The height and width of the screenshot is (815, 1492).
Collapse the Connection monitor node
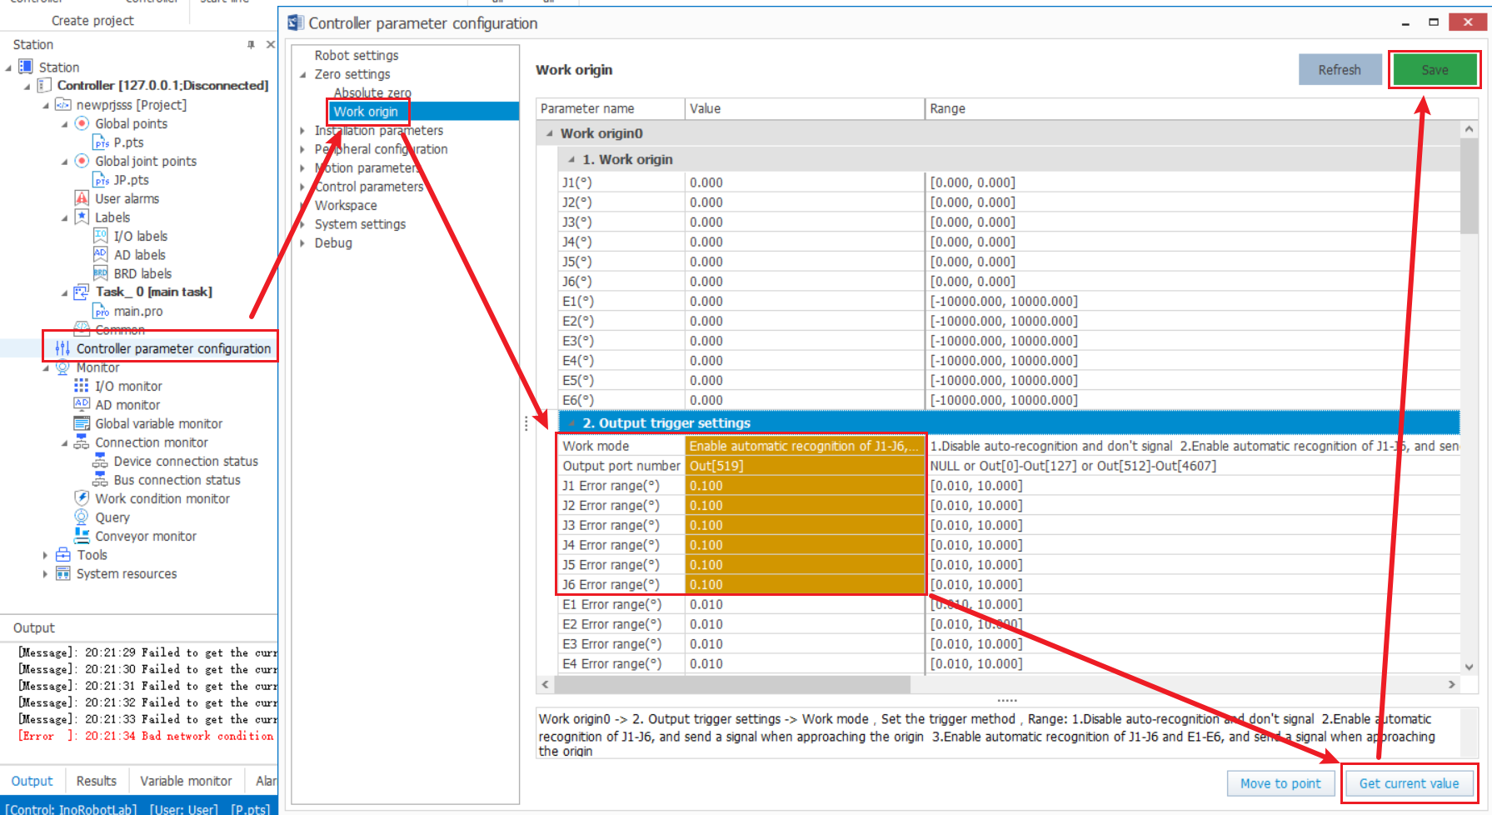coord(65,442)
